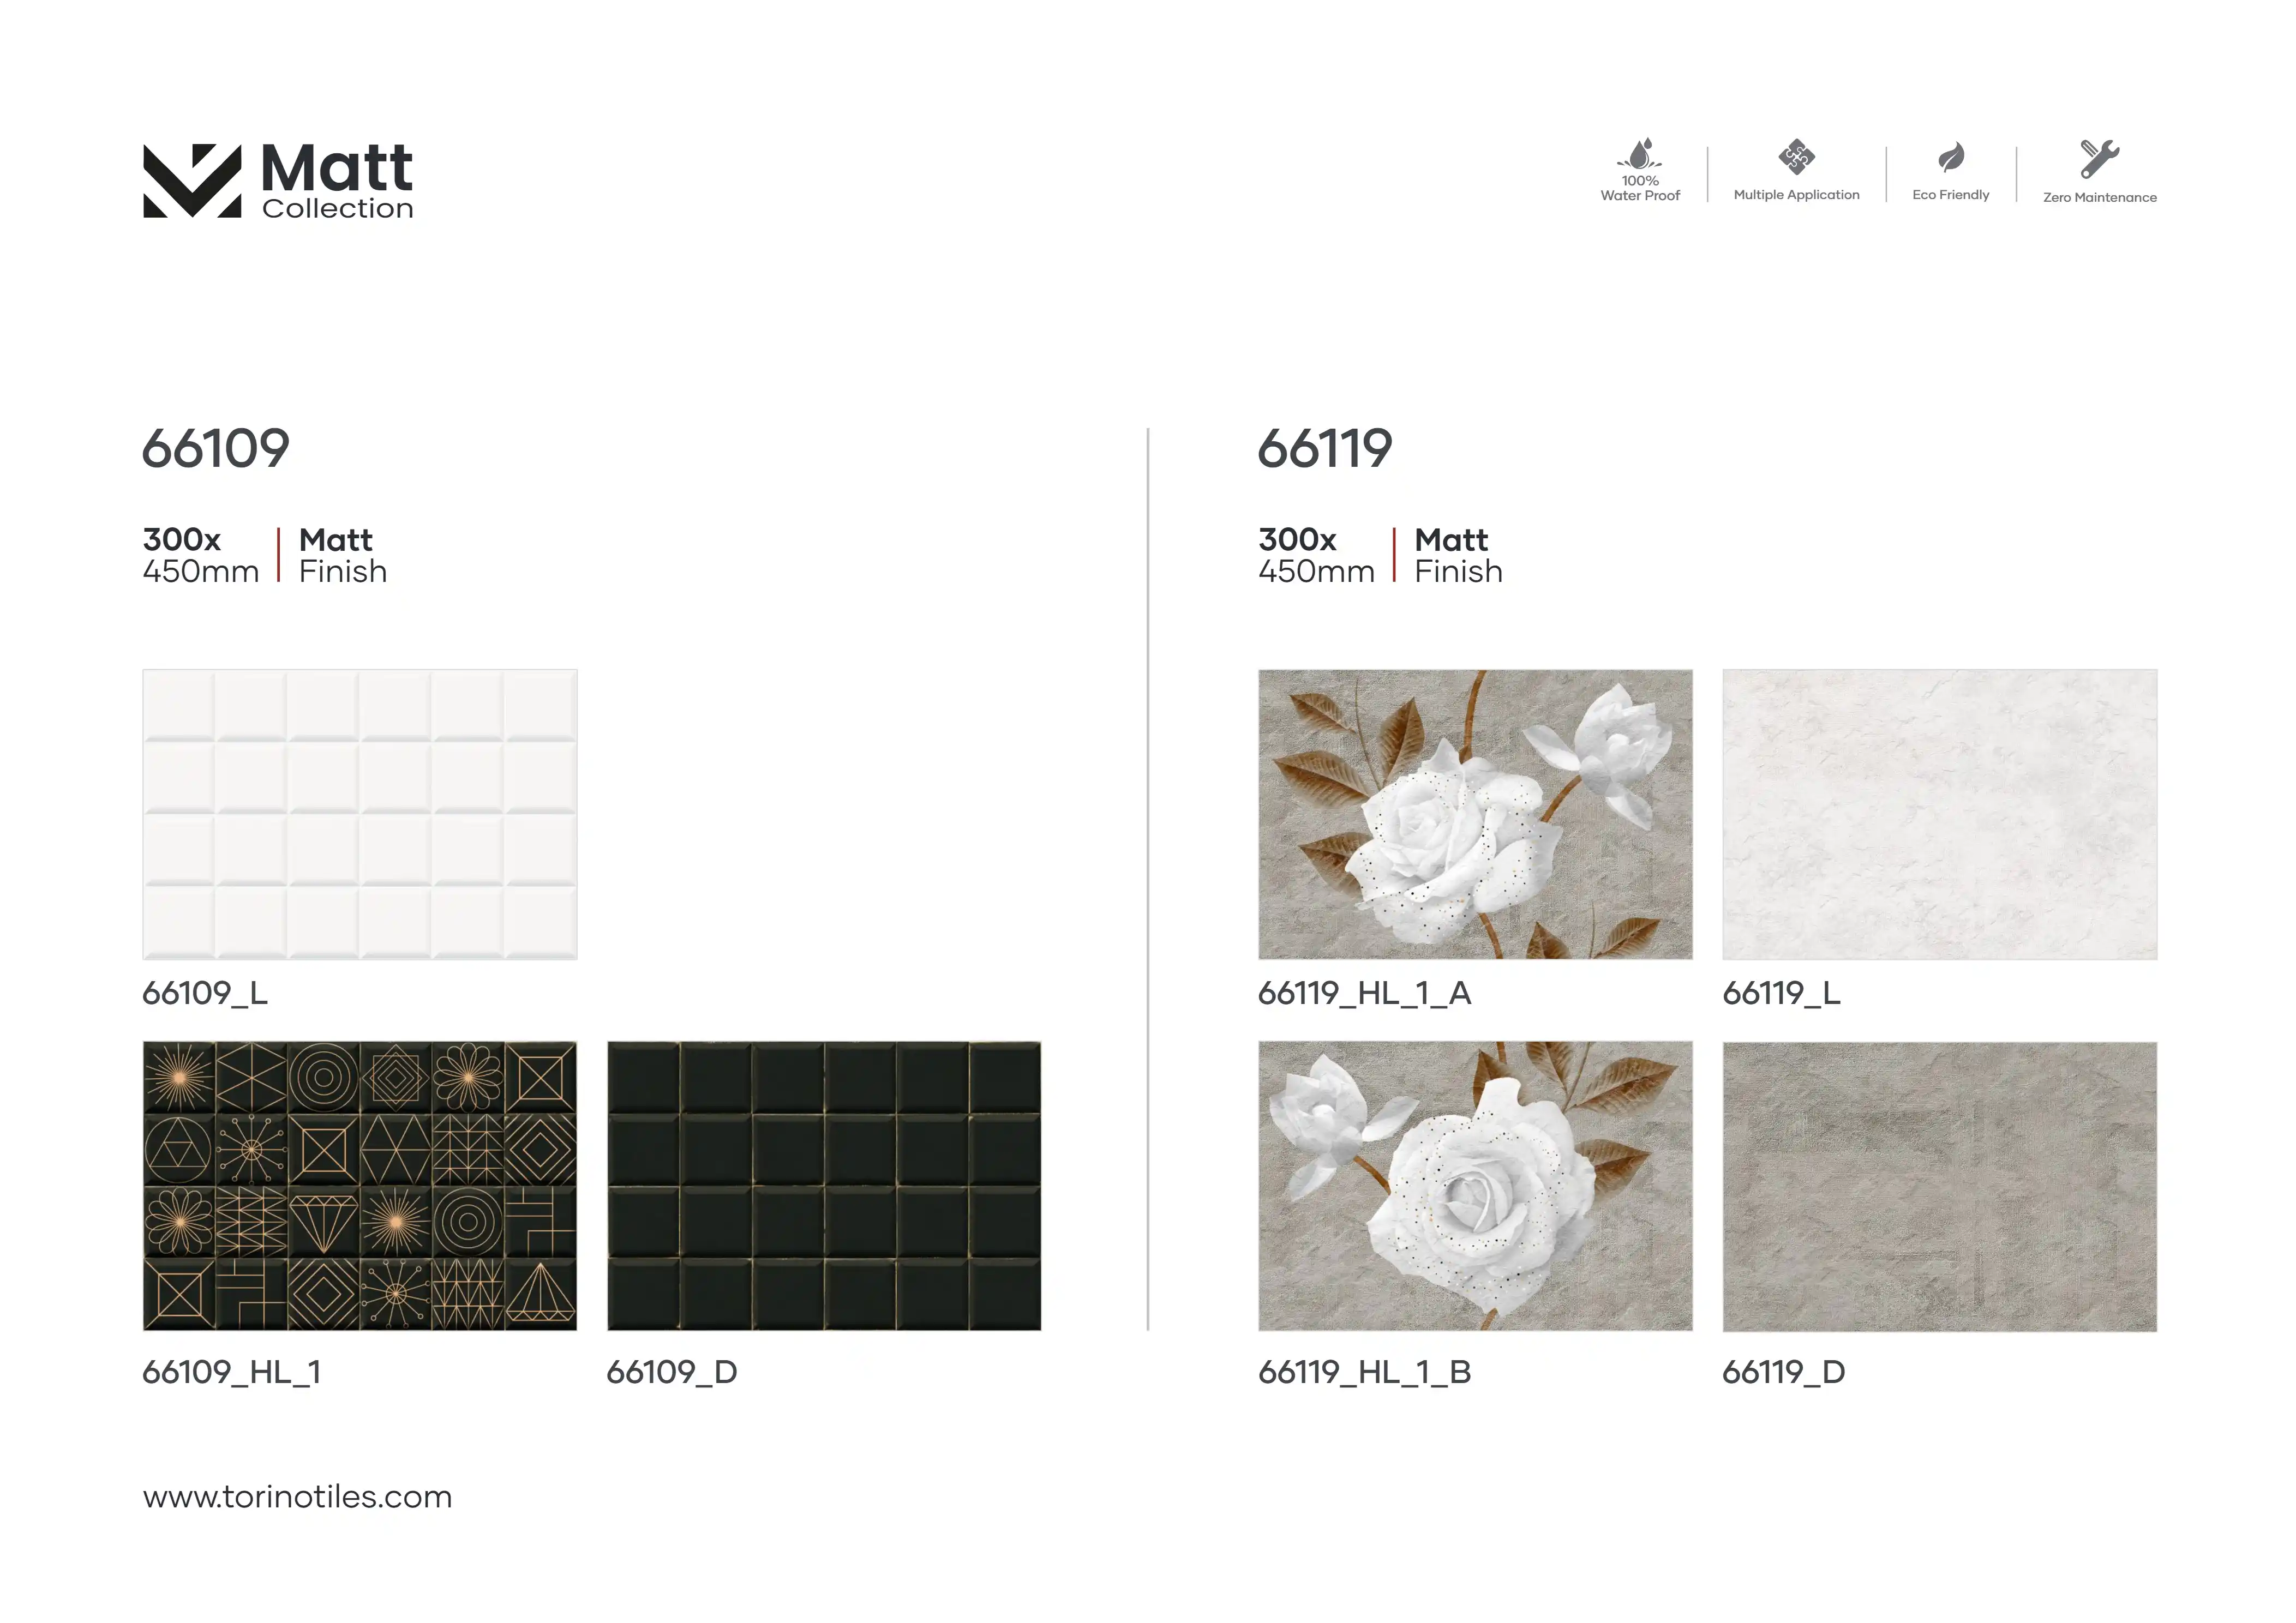
Task: Click the Matt Collection logo mark
Action: (192, 180)
